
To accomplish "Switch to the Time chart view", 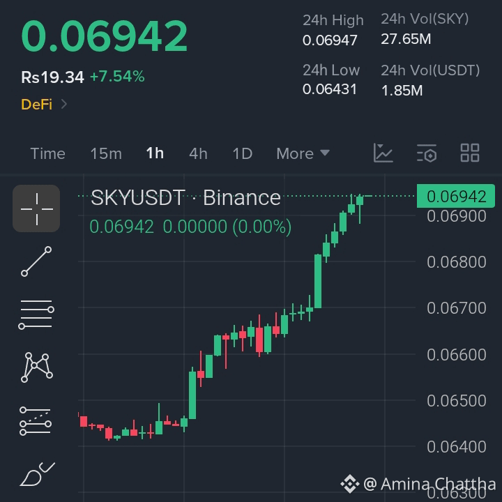I will tap(47, 153).
